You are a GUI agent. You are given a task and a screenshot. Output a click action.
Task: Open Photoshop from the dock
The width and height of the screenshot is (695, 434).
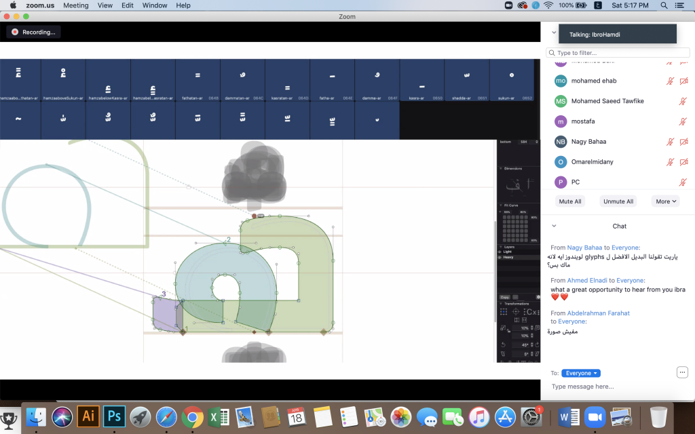tap(114, 416)
